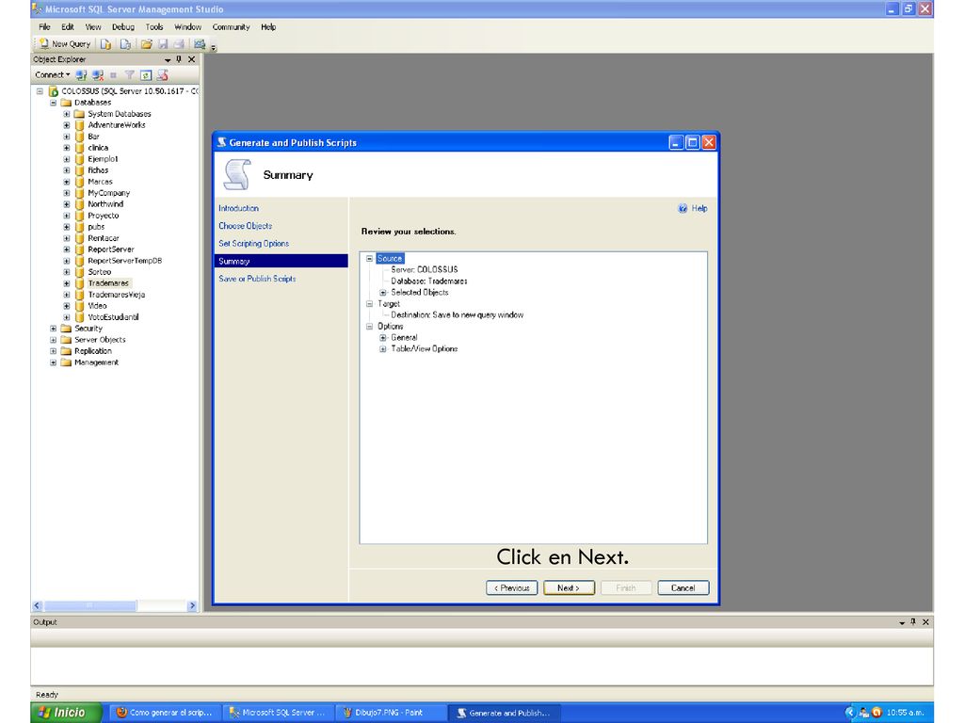Open the Community menu
The image size is (964, 723).
tap(232, 27)
